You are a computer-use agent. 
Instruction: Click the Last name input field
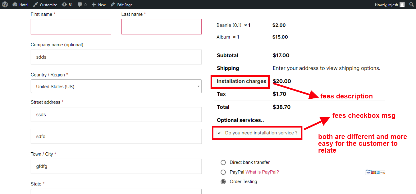pos(161,27)
